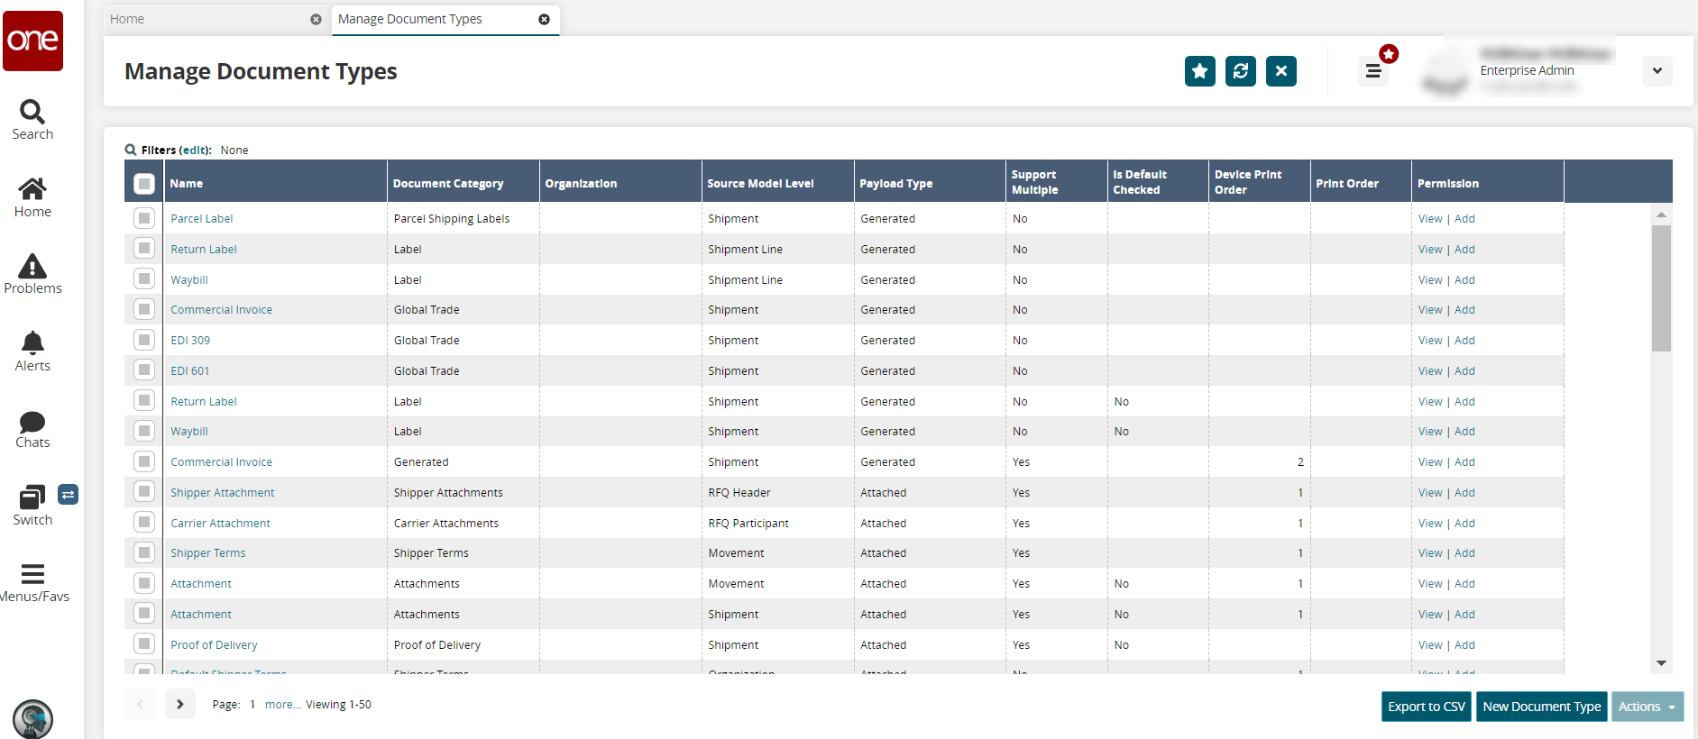Go to next page arrow
The image size is (1698, 739).
click(x=180, y=704)
